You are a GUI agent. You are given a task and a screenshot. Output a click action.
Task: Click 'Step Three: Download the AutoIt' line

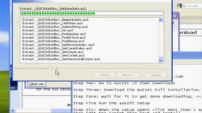[137, 90]
